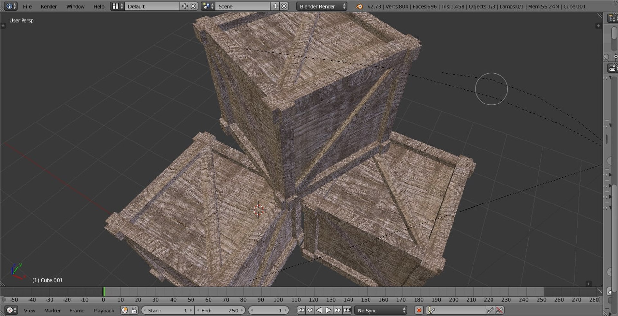Step forward the current frame number

tap(286, 310)
